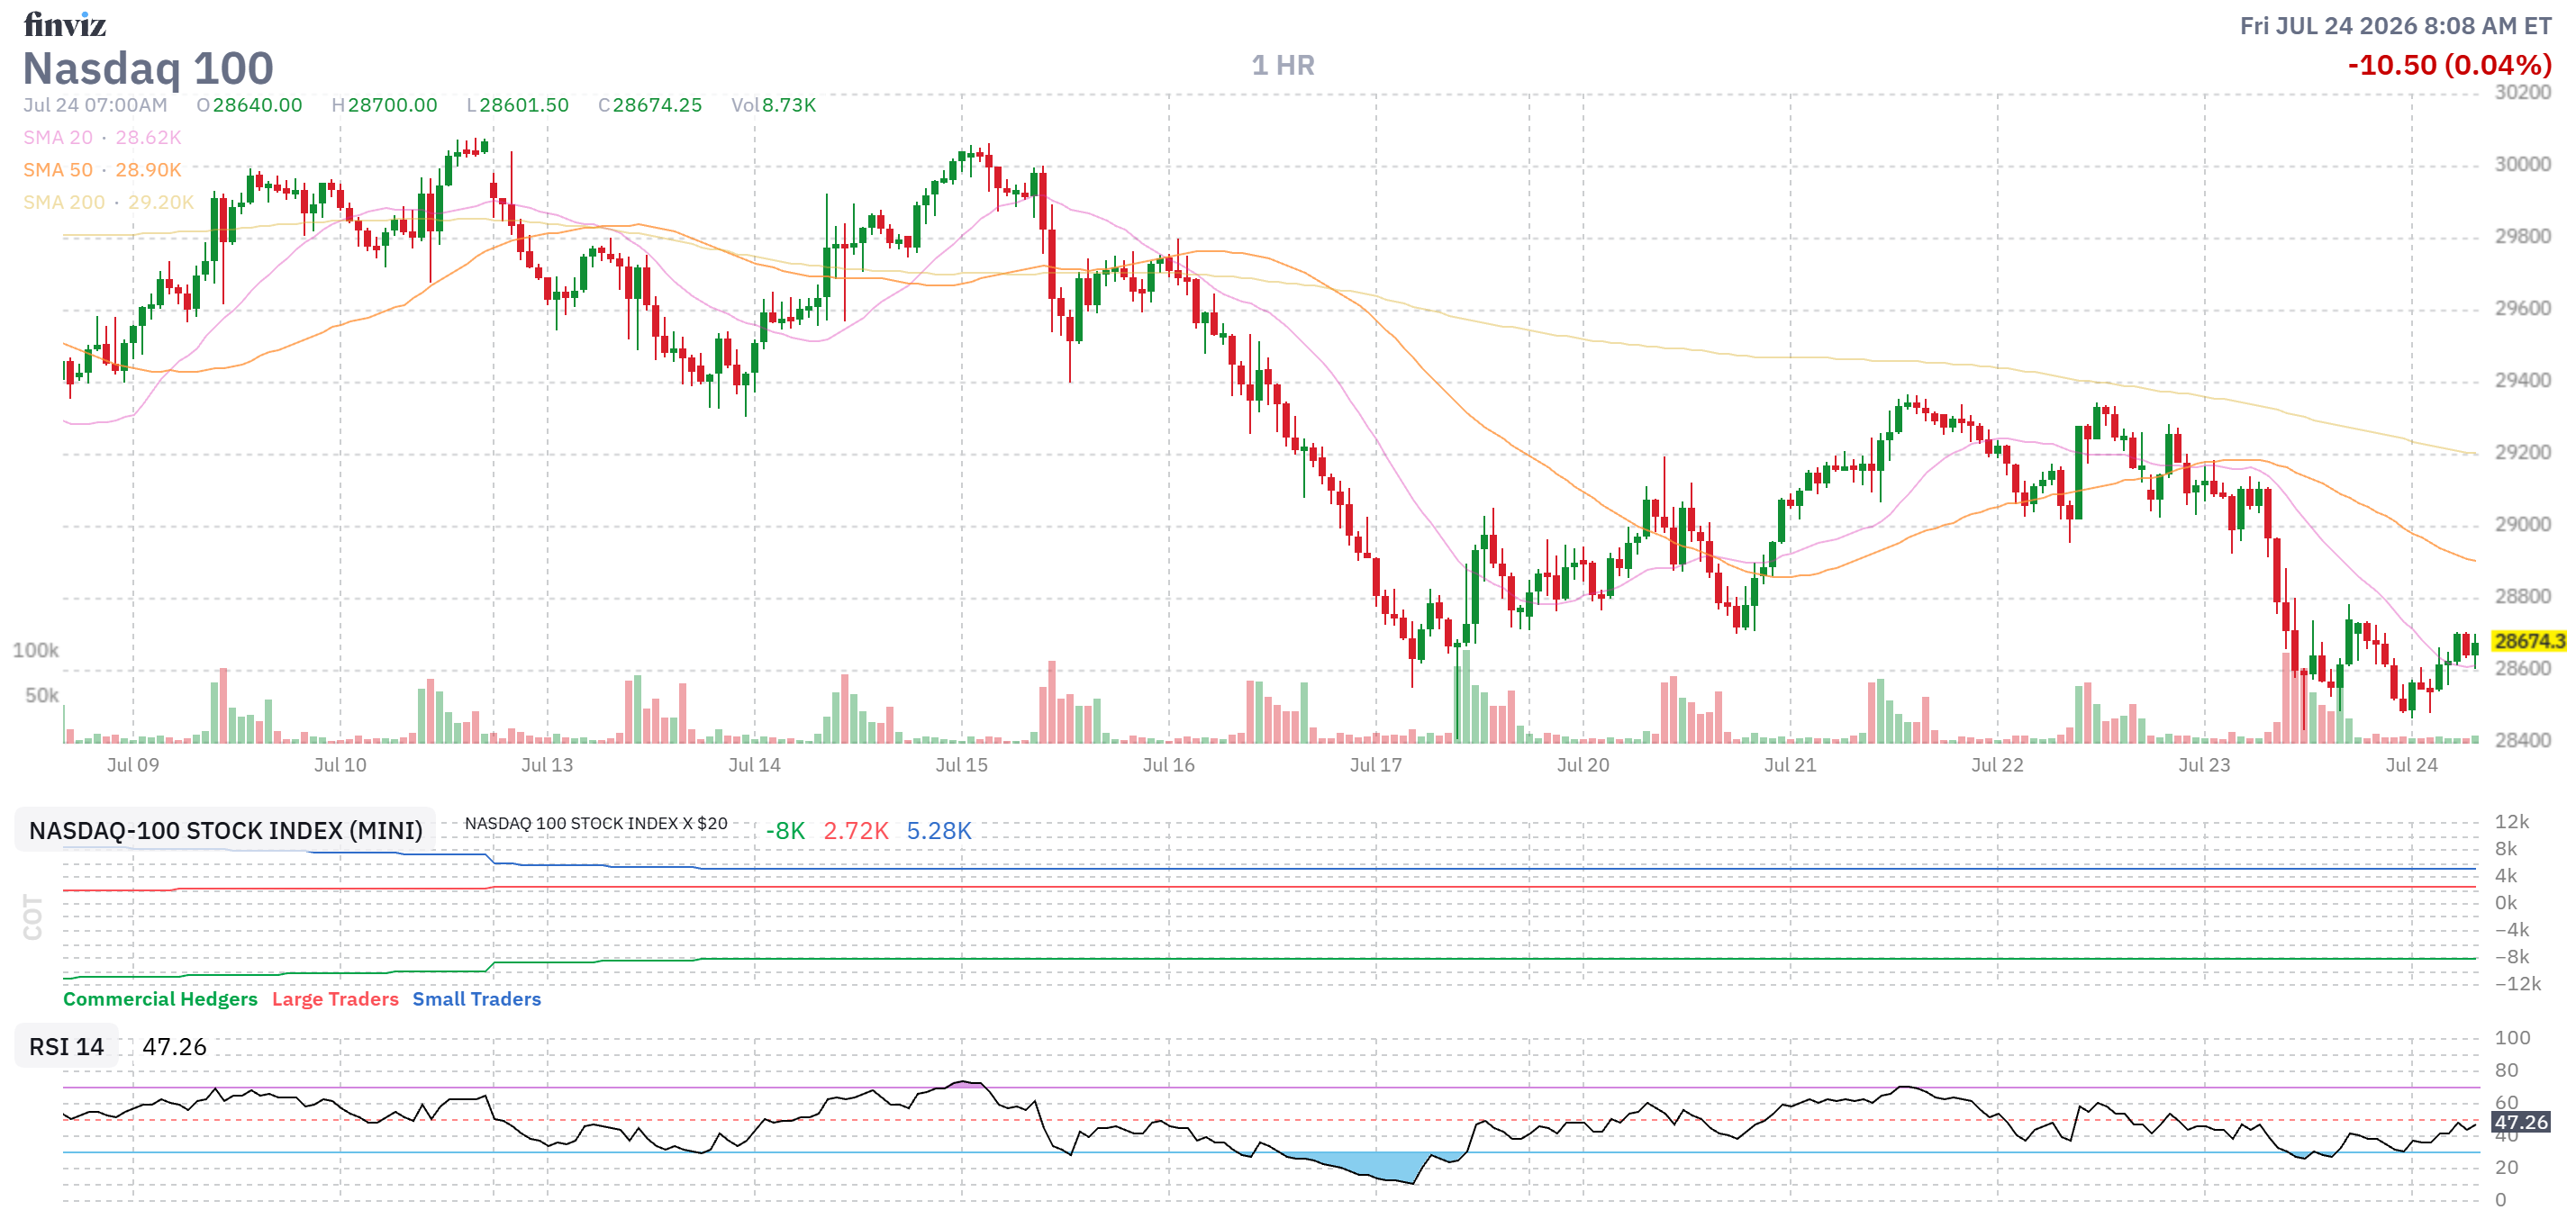Click the Jul 21 date axis label
This screenshot has width=2576, height=1228.
point(1790,765)
